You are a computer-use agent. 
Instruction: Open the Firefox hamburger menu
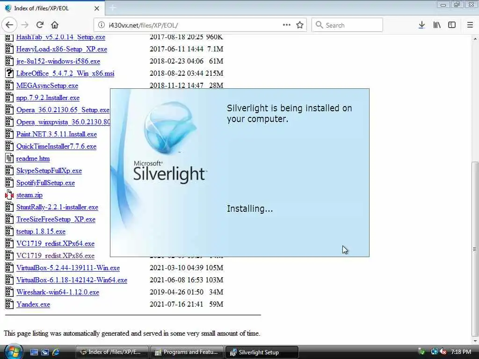coord(470,25)
